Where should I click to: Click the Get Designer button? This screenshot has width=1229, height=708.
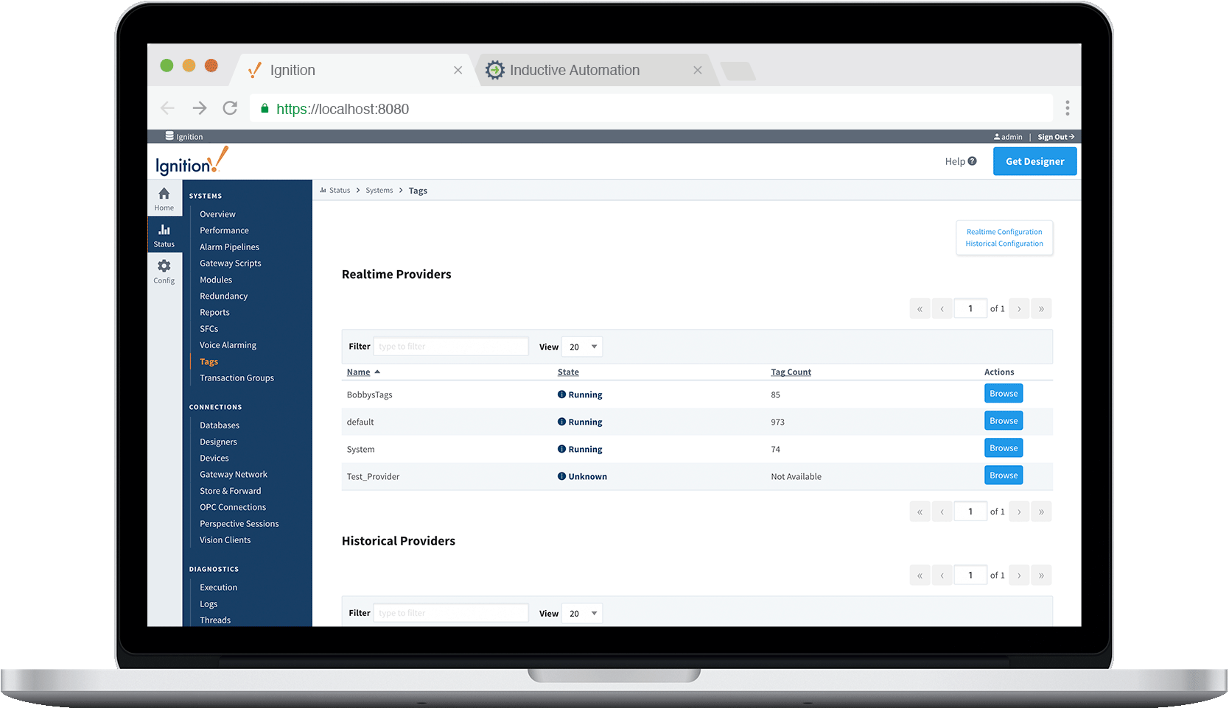click(x=1034, y=161)
